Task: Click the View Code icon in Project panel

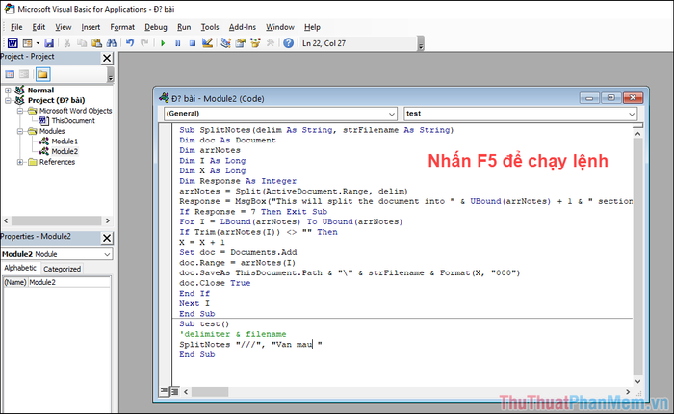Action: tap(10, 74)
